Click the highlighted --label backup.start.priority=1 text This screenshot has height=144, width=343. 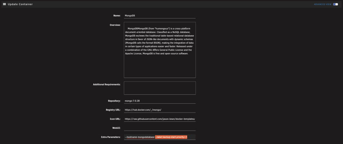tap(171, 137)
